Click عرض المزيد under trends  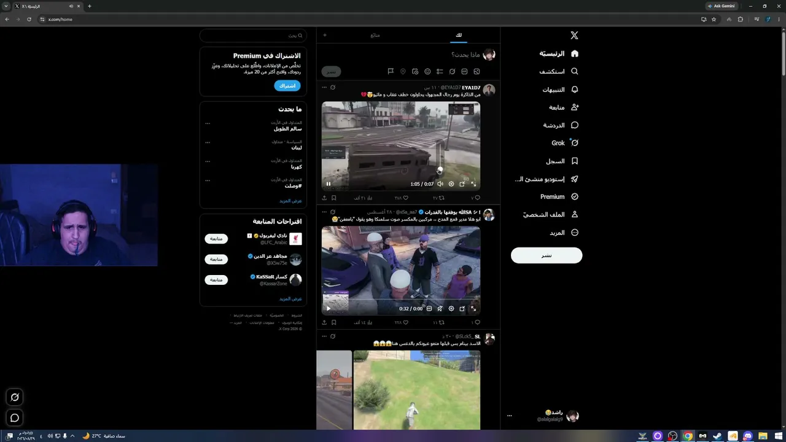[x=290, y=201]
